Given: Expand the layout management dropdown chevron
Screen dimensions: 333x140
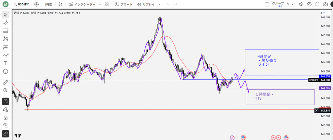Looking at the screenshot, I should [292, 4].
